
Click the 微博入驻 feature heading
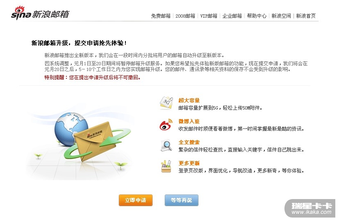(x=189, y=121)
